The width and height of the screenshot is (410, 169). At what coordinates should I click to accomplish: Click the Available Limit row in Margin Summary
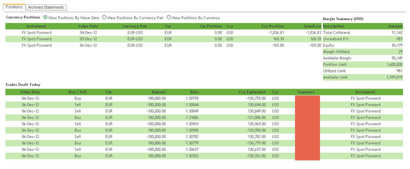[x=362, y=77]
